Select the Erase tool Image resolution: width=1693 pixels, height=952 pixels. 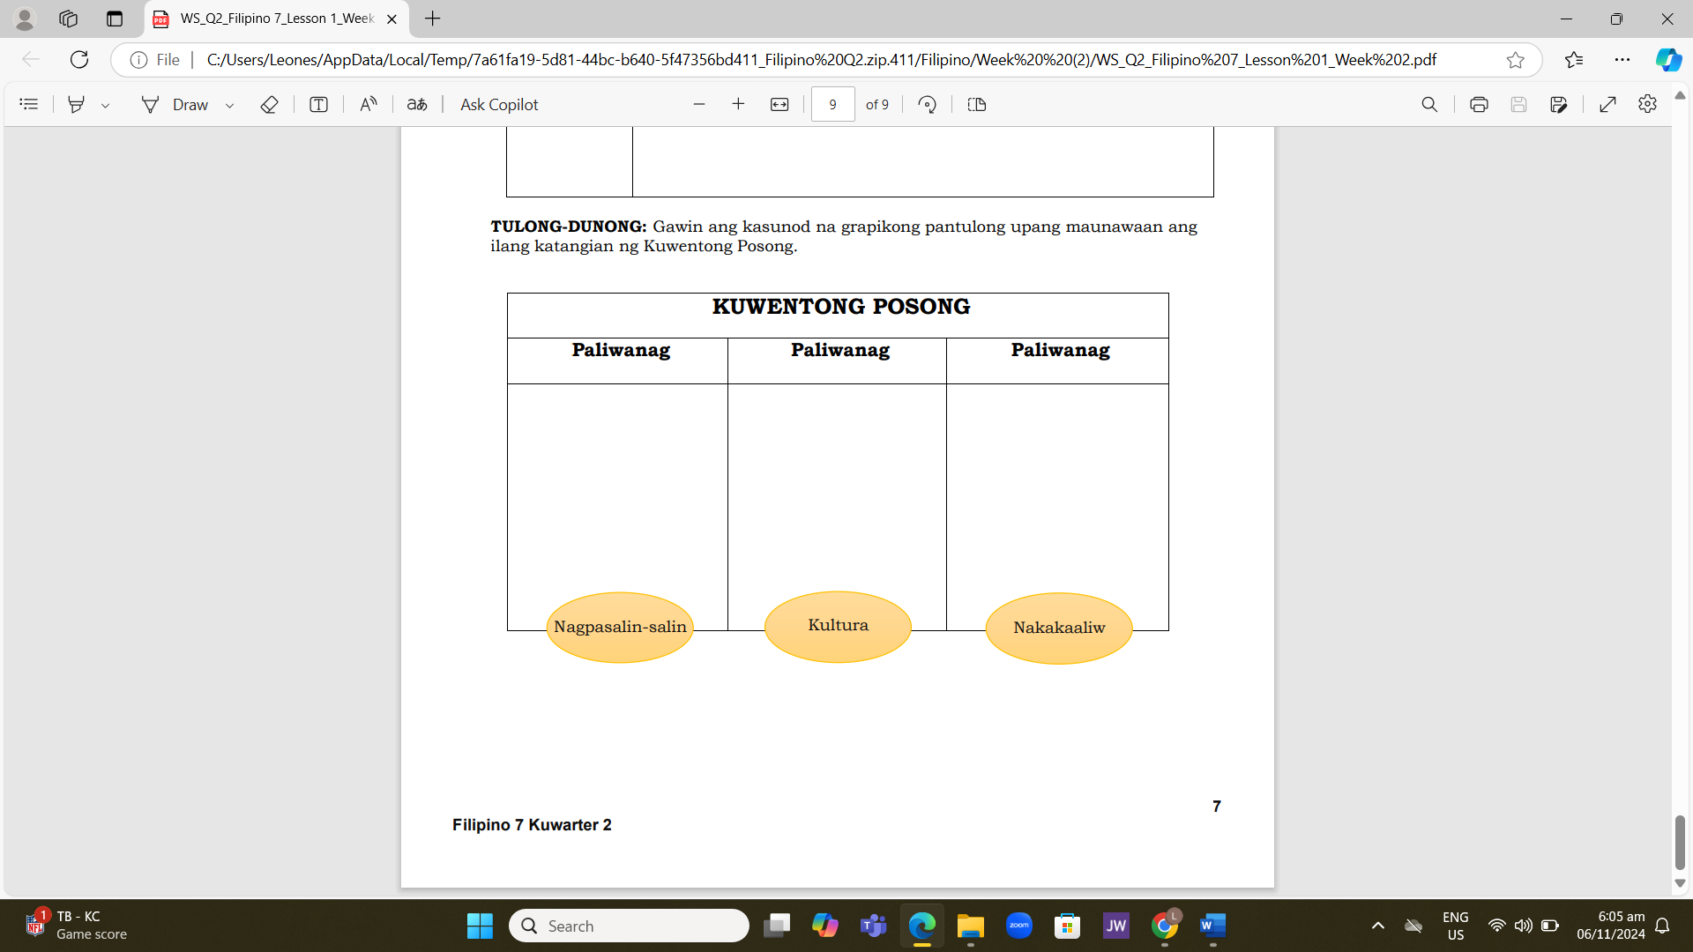(269, 104)
